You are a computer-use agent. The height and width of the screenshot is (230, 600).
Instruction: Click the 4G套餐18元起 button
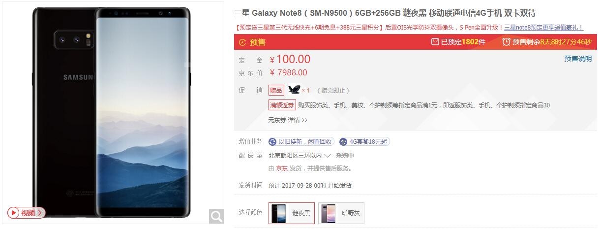364,142
